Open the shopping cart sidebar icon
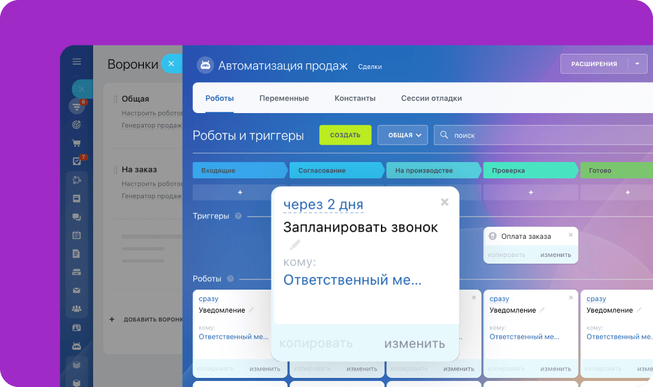This screenshot has width=653, height=387. 77,143
